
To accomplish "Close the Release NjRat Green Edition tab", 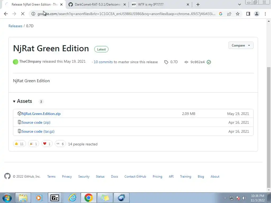I will (61, 4).
